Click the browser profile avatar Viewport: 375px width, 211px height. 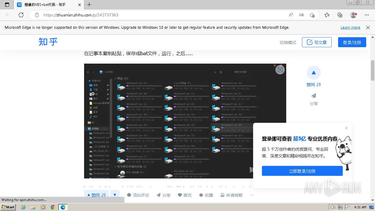click(354, 15)
